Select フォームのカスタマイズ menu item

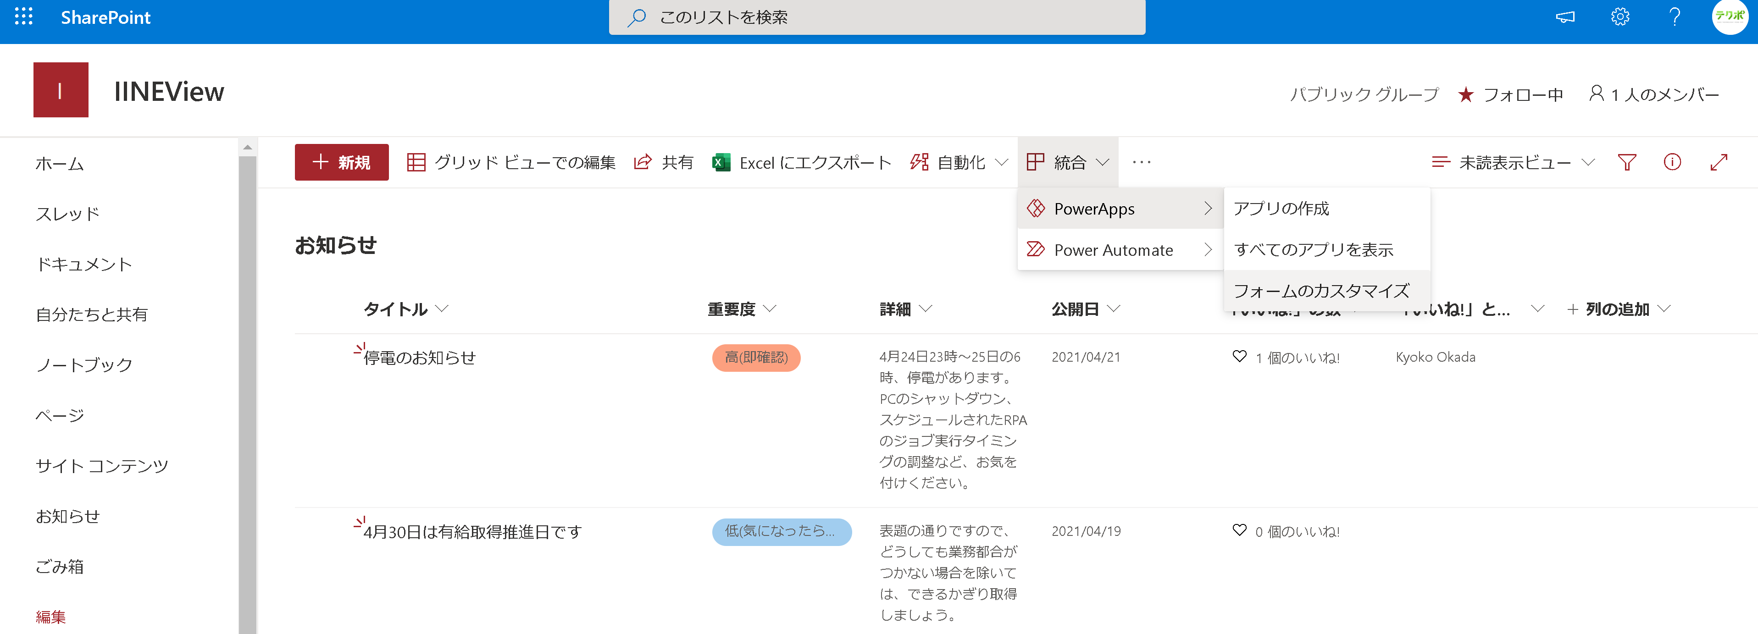coord(1321,291)
